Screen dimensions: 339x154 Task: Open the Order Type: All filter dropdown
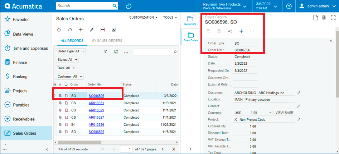(x=70, y=51)
